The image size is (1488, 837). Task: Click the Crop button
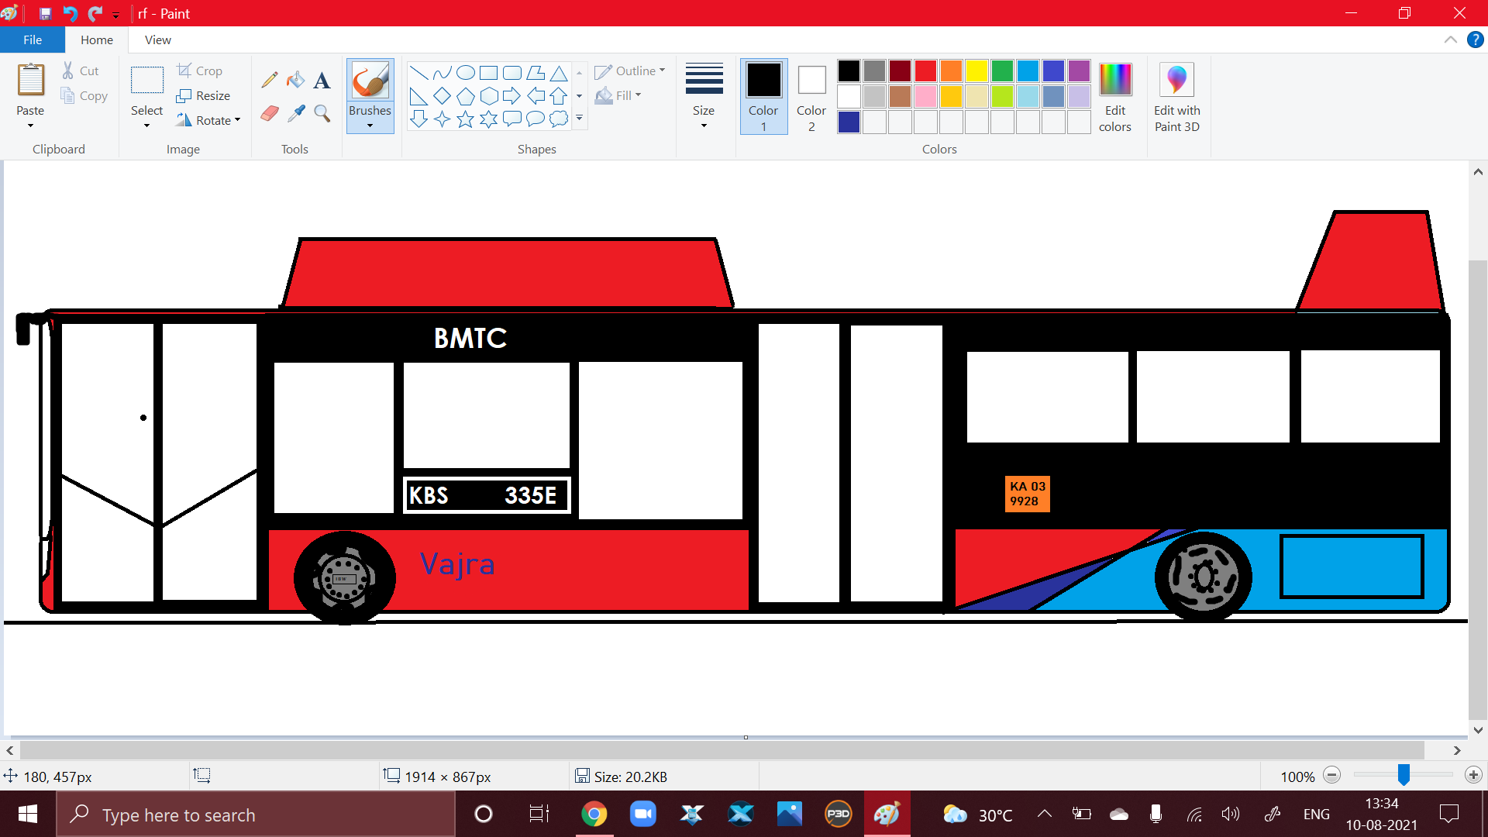(200, 71)
